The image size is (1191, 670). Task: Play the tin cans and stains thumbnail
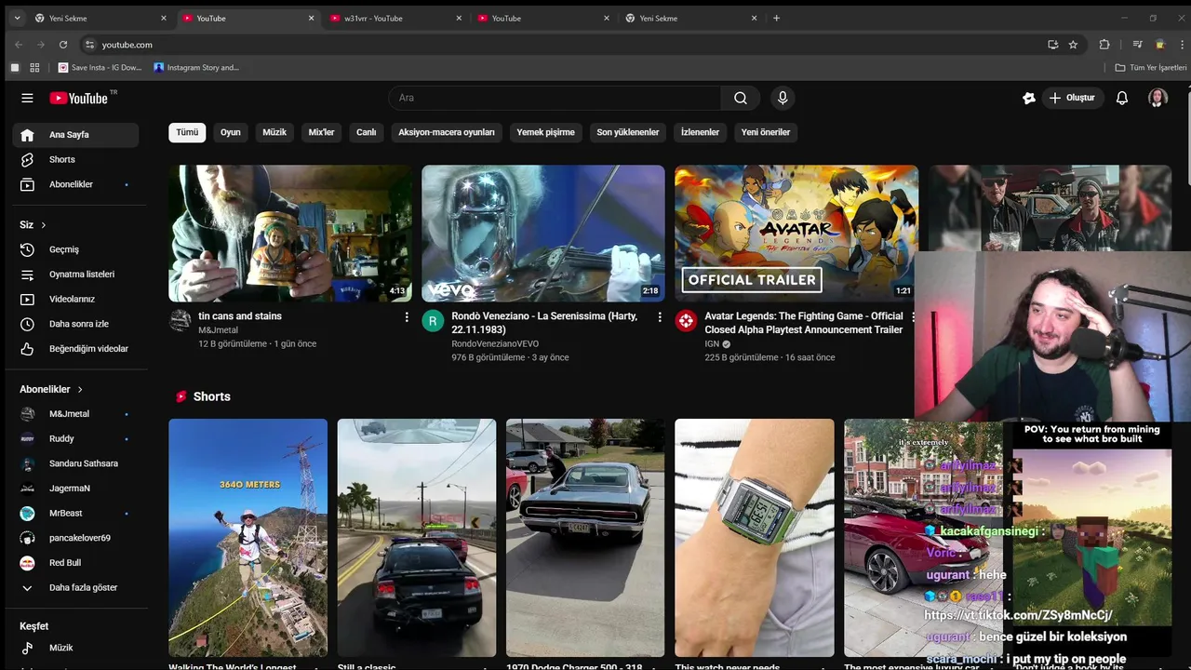point(290,234)
